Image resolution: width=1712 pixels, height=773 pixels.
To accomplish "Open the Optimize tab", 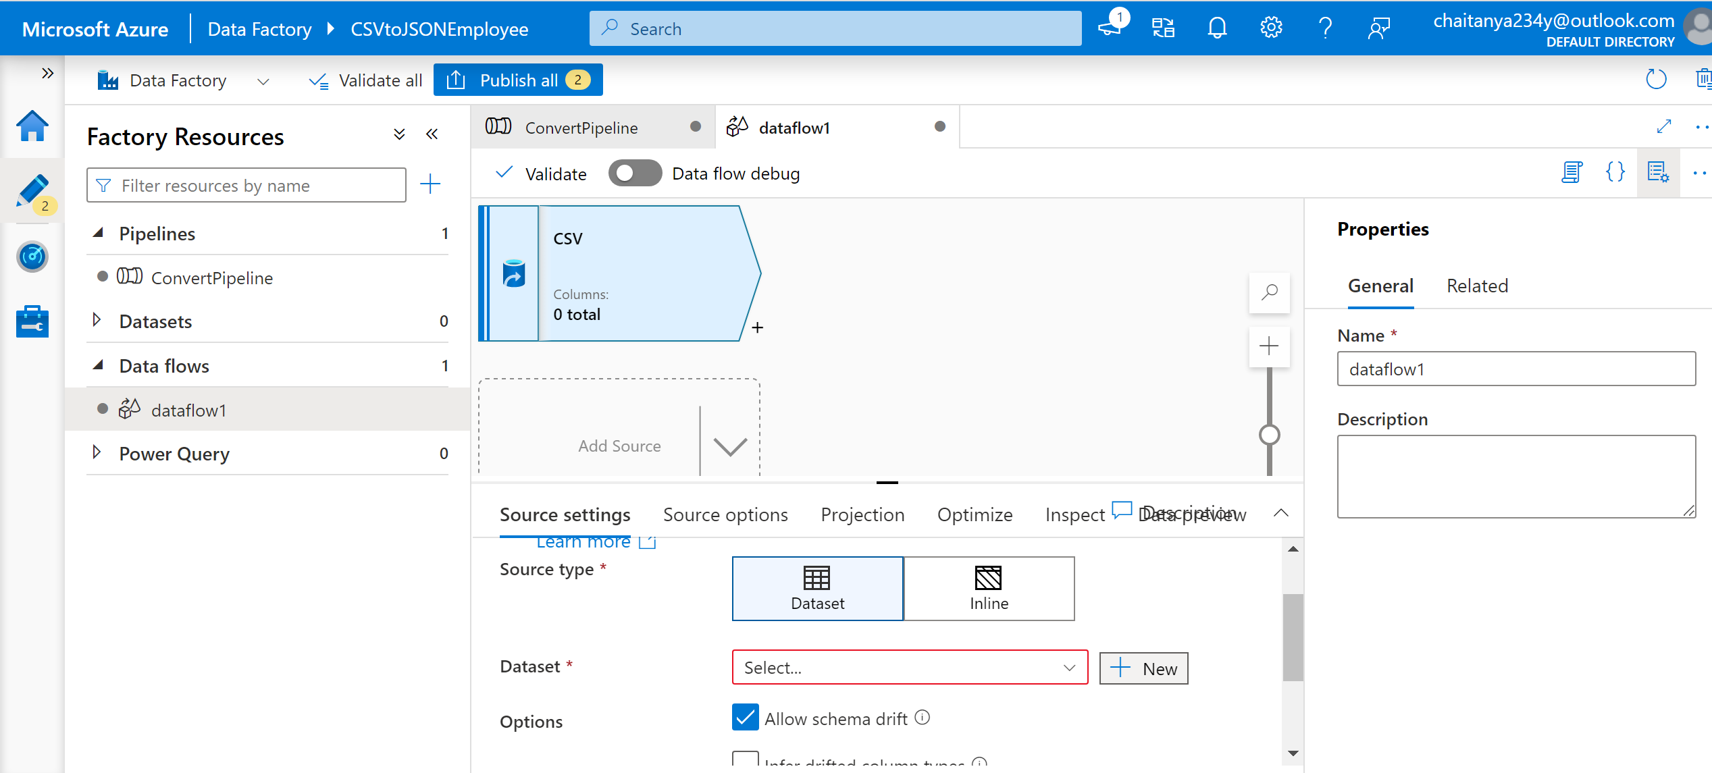I will coord(975,514).
